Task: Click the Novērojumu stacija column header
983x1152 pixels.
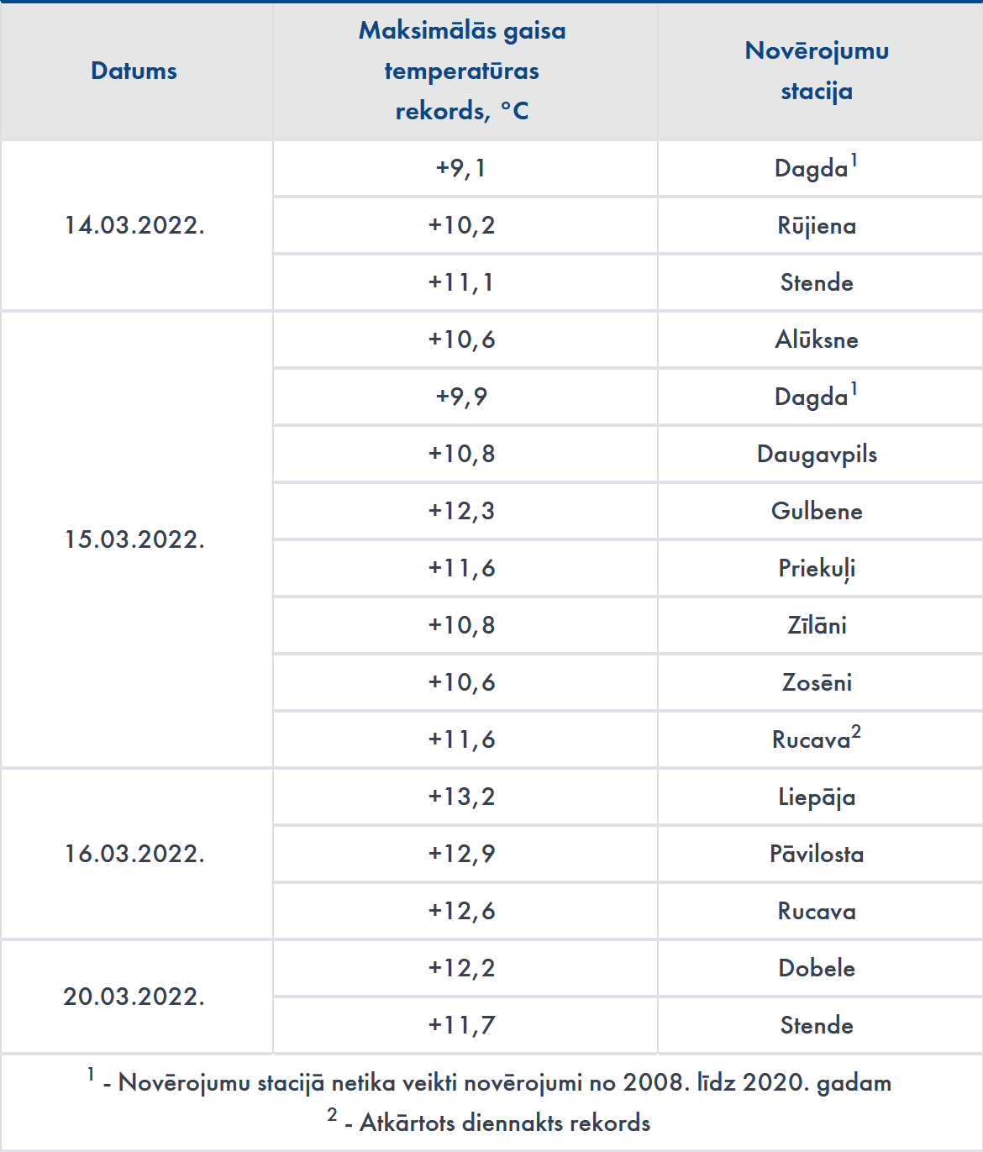Action: 817,71
